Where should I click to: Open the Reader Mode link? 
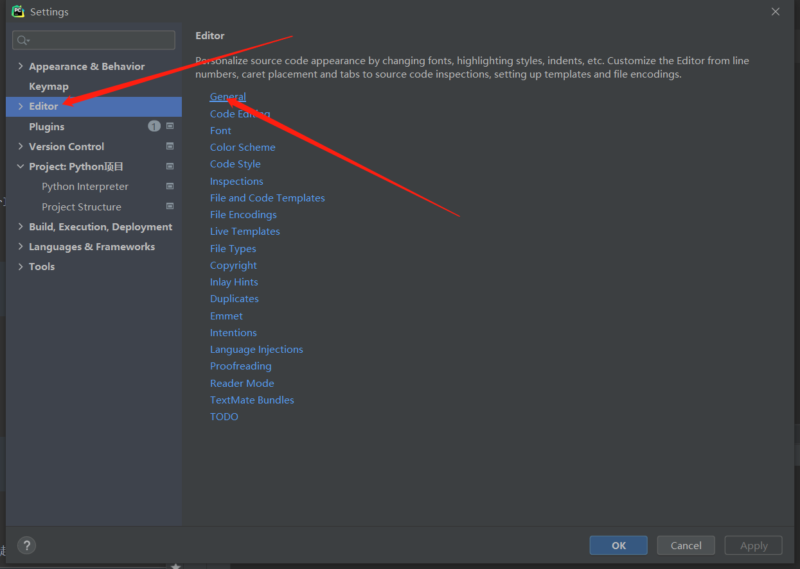[x=242, y=383]
